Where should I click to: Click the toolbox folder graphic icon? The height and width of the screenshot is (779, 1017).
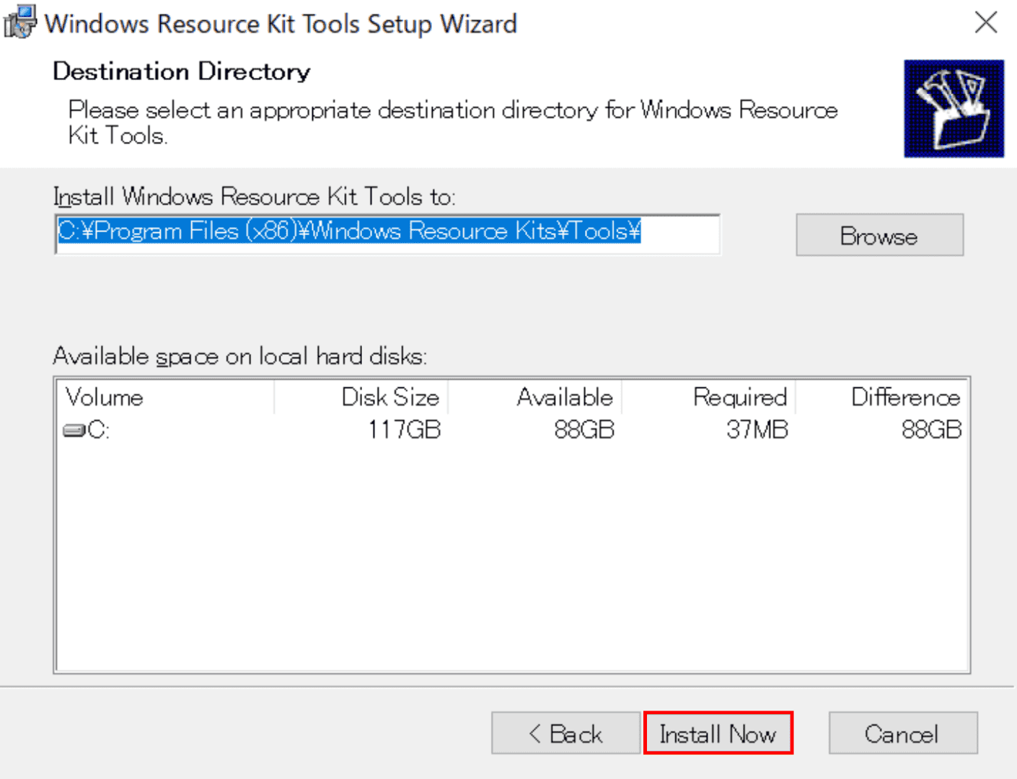pos(954,108)
